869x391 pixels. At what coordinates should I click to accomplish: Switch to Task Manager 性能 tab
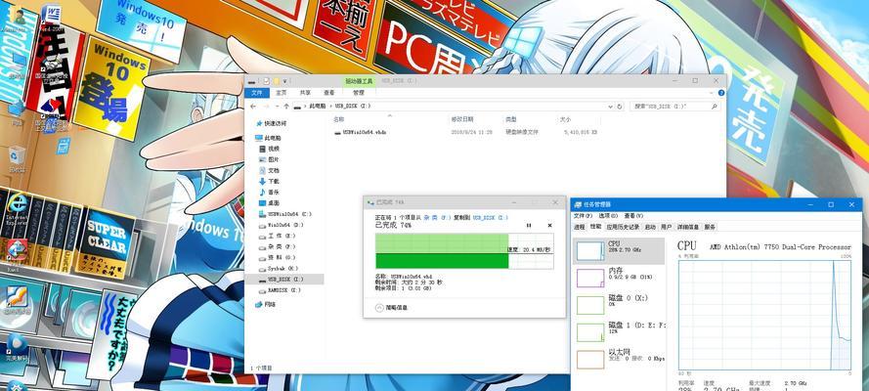[595, 227]
